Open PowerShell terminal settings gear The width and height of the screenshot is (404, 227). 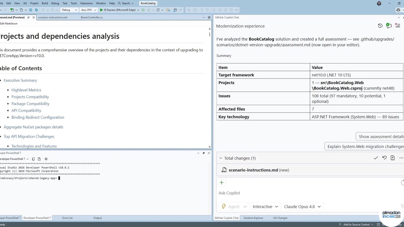click(46, 159)
